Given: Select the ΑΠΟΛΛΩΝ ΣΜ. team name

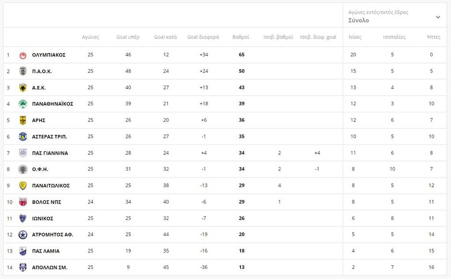Looking at the screenshot, I should [x=50, y=267].
